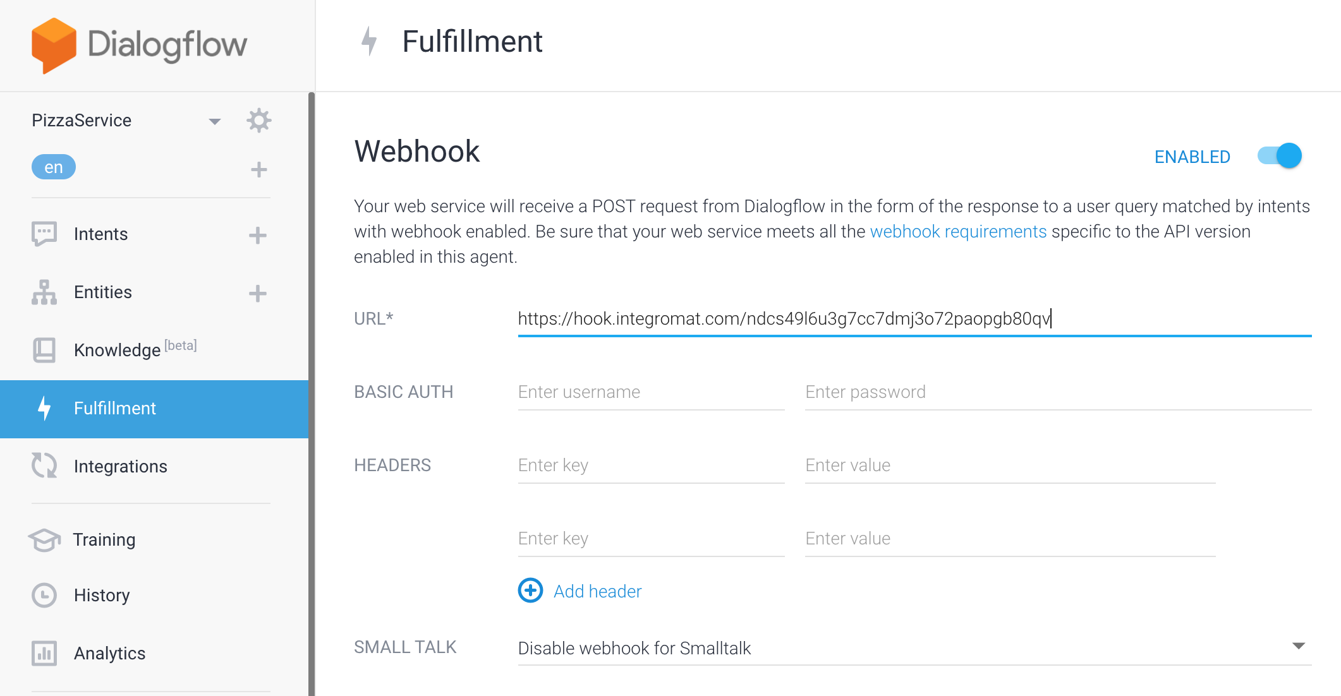Click the plus icon to add Entities
Screen dimensions: 1341x696
(x=257, y=293)
